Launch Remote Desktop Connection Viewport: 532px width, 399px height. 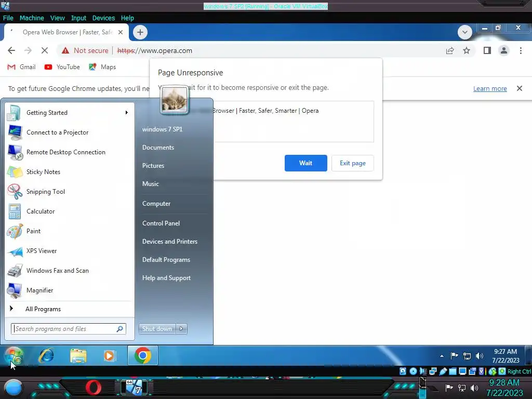pyautogui.click(x=70, y=152)
